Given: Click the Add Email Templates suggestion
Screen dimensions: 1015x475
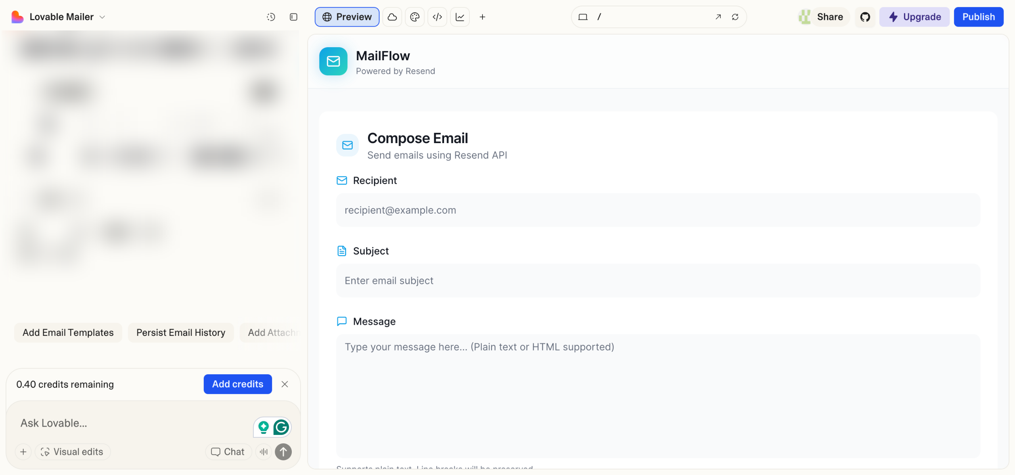Looking at the screenshot, I should coord(68,332).
